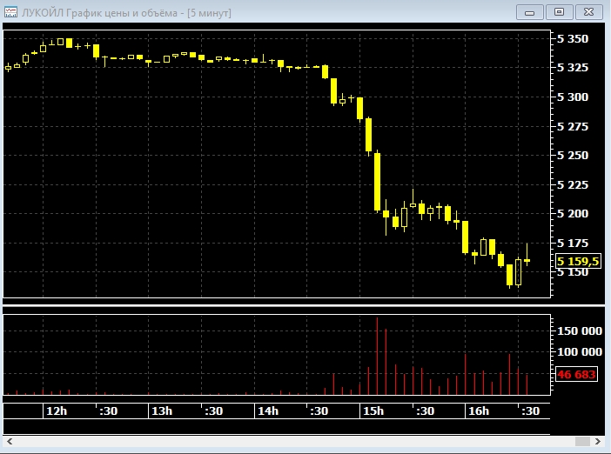Select the 14h mark on time axis
The height and width of the screenshot is (454, 611).
[x=267, y=411]
